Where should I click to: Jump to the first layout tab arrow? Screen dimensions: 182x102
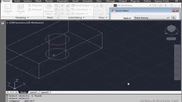point(7,92)
